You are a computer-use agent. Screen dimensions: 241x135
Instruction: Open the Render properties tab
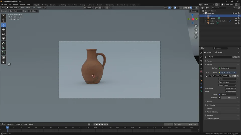coord(201,57)
